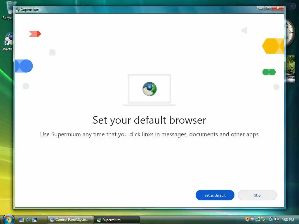Click the Supermium icon in the window title bar

point(18,10)
